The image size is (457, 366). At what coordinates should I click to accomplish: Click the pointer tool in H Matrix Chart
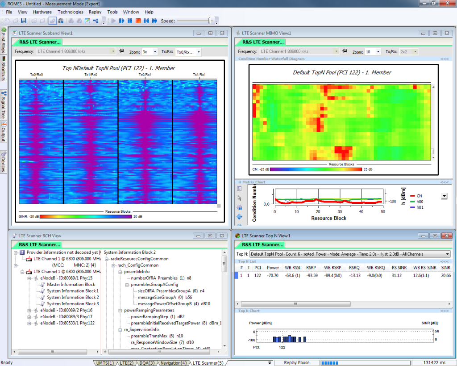[239, 198]
